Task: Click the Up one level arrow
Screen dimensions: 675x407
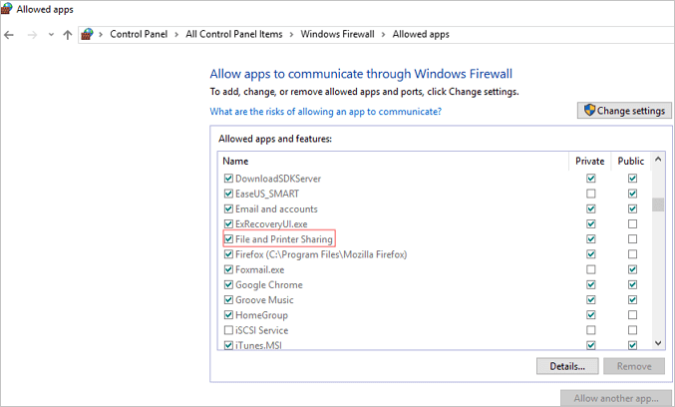Action: click(68, 34)
